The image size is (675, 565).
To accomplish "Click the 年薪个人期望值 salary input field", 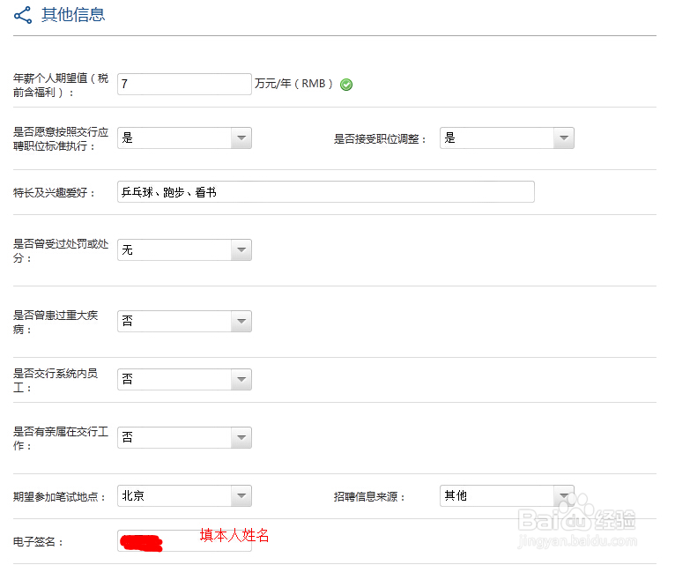I will 184,84.
